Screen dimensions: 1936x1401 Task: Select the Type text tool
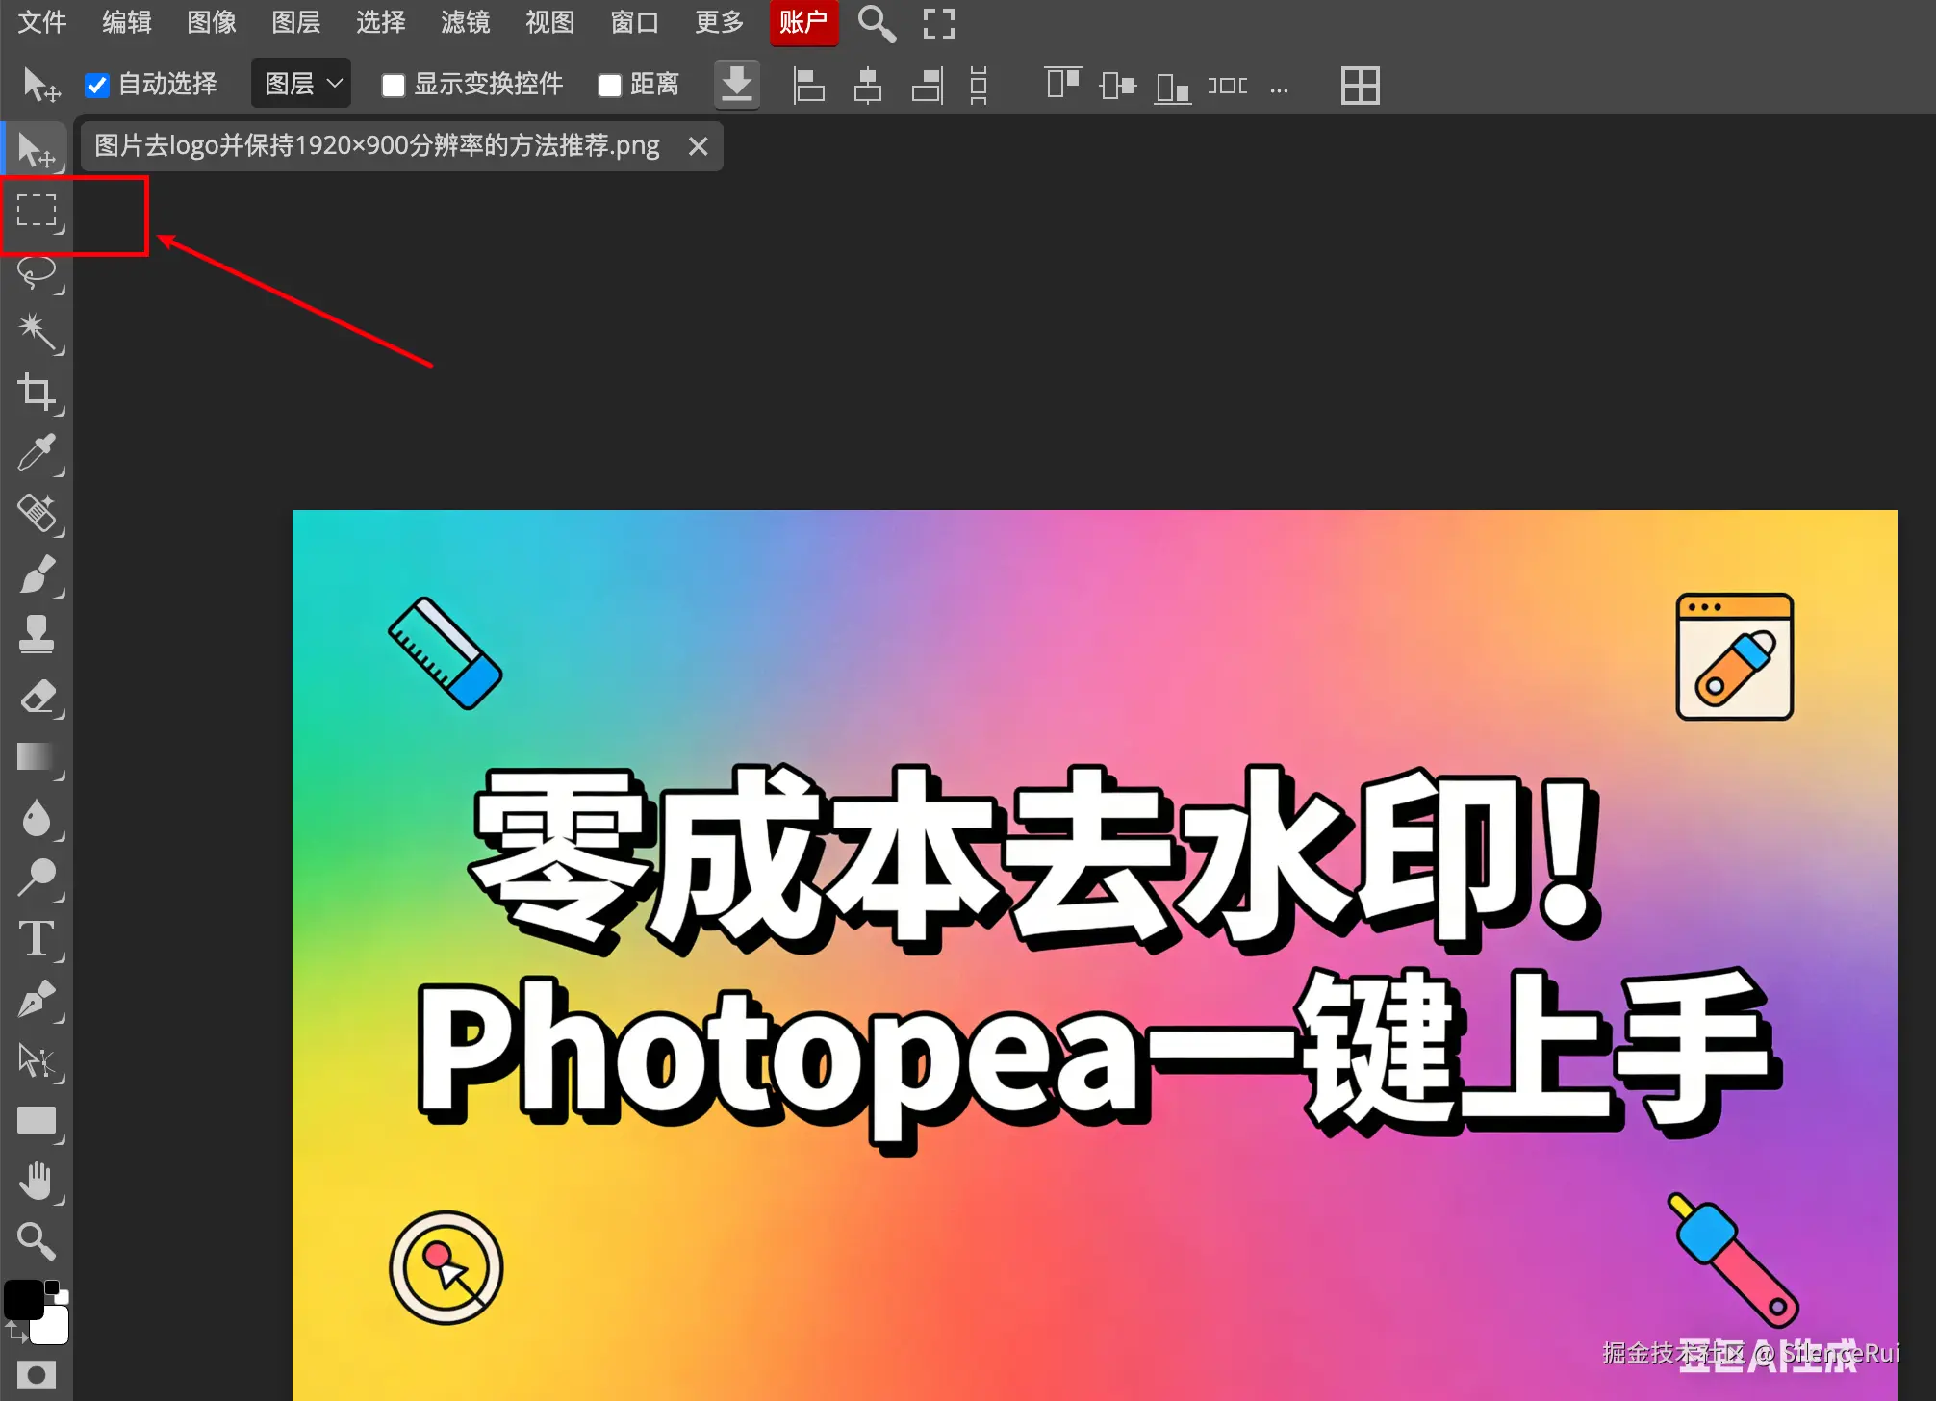coord(37,938)
